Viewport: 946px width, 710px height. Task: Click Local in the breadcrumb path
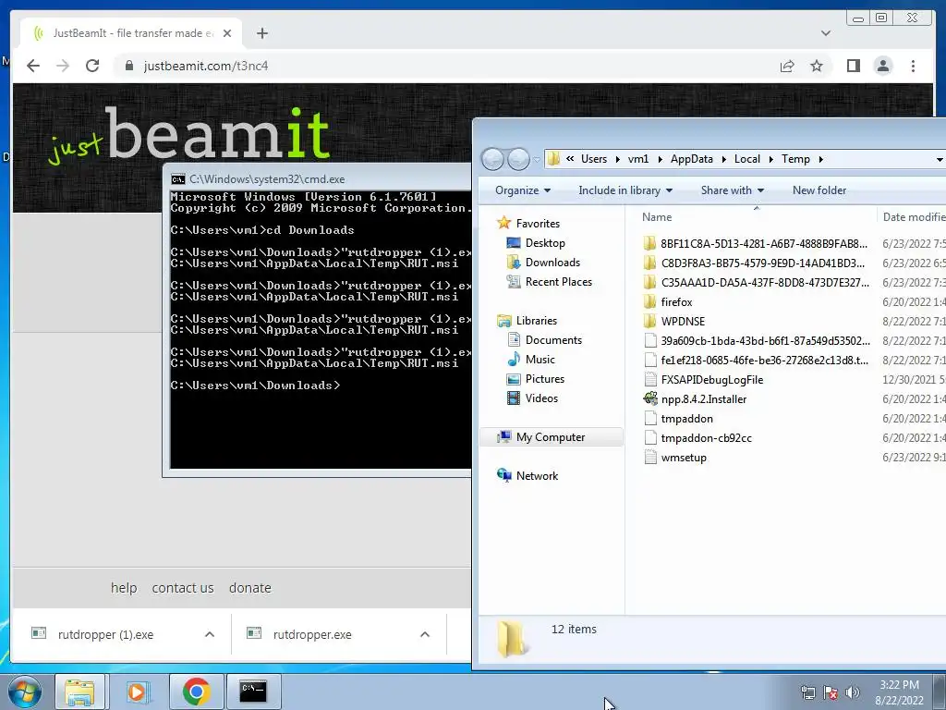pos(746,159)
